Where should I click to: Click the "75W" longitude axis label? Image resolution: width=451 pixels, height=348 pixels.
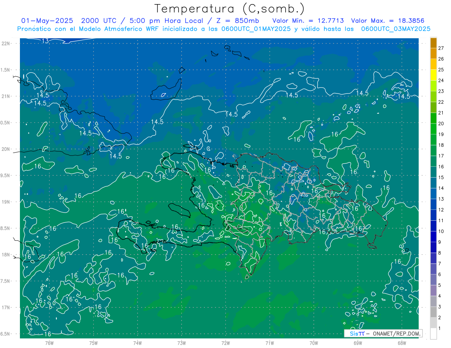[94, 343]
